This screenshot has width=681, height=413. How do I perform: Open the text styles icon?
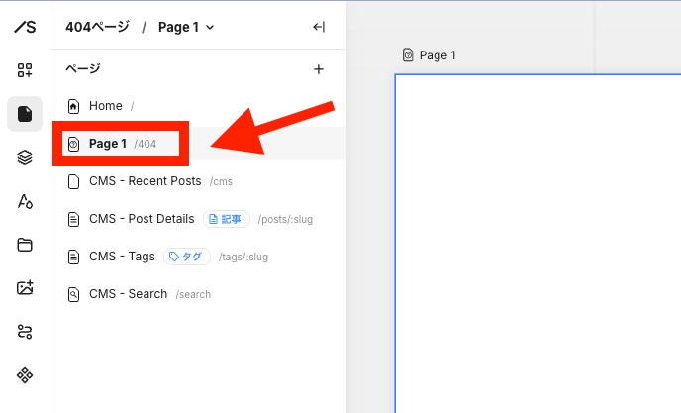(x=25, y=201)
